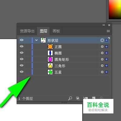Hide the 正圆 object via eye icon
Screen dimensions: 121x121
[x=21, y=46]
